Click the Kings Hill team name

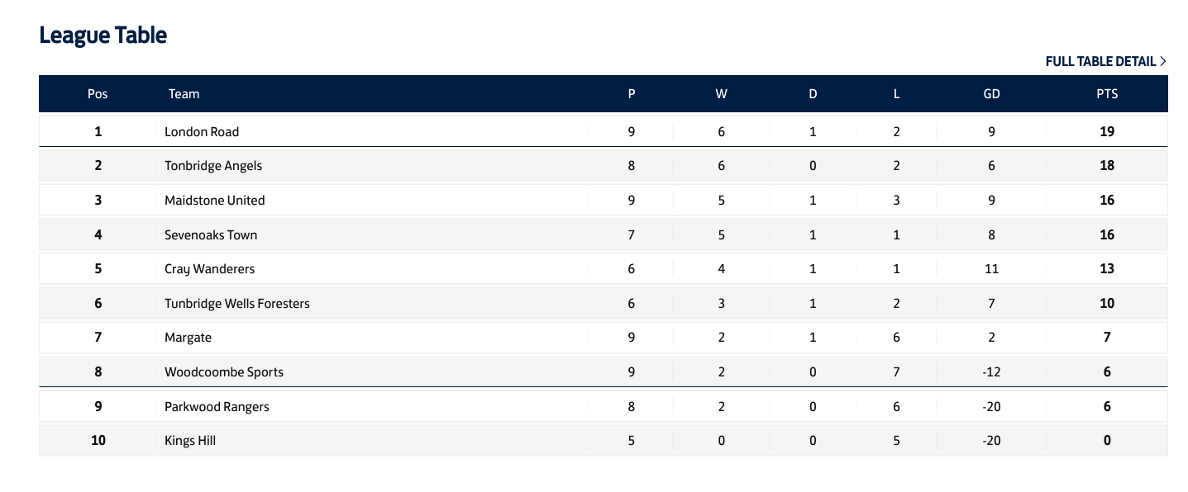[190, 441]
